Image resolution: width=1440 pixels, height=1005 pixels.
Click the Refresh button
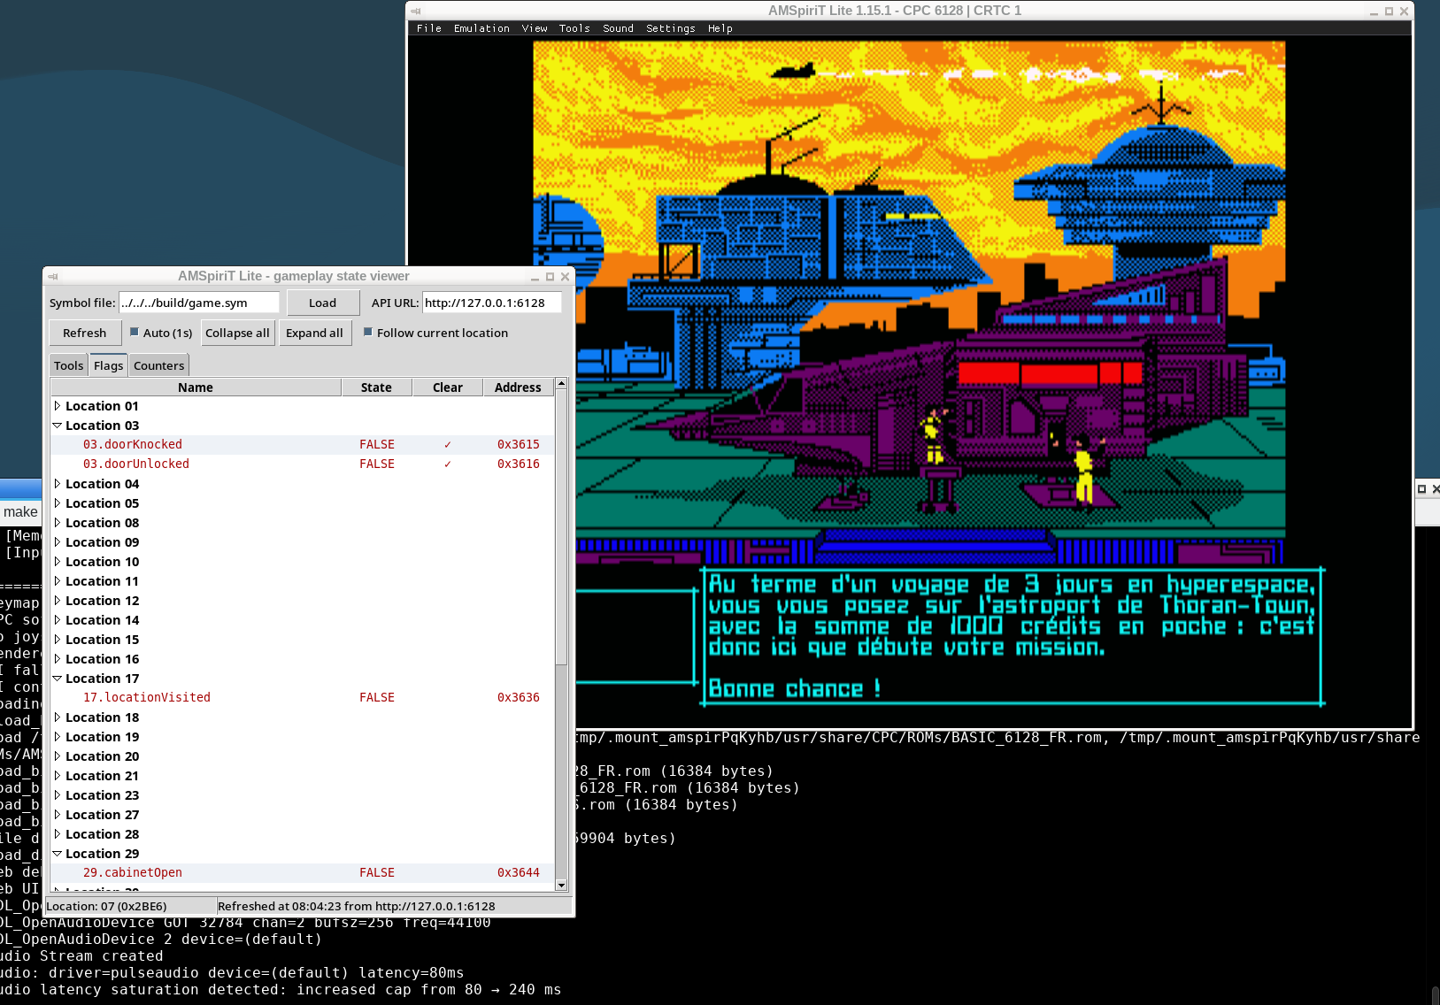pos(85,333)
